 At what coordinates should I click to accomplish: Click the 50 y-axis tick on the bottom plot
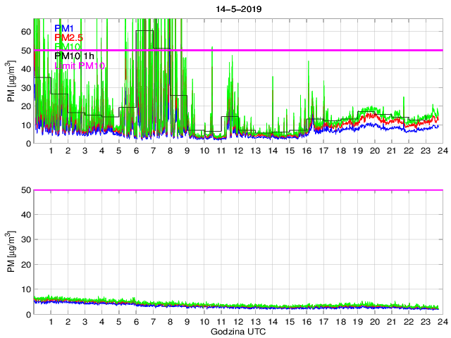(26, 190)
